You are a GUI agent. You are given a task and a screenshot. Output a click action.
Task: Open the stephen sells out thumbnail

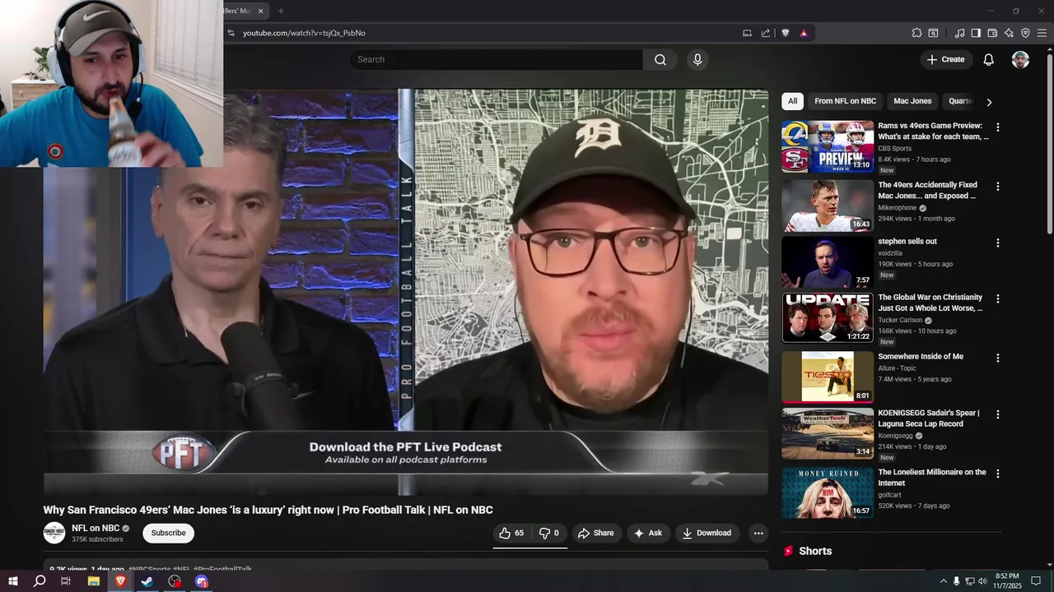(x=828, y=262)
